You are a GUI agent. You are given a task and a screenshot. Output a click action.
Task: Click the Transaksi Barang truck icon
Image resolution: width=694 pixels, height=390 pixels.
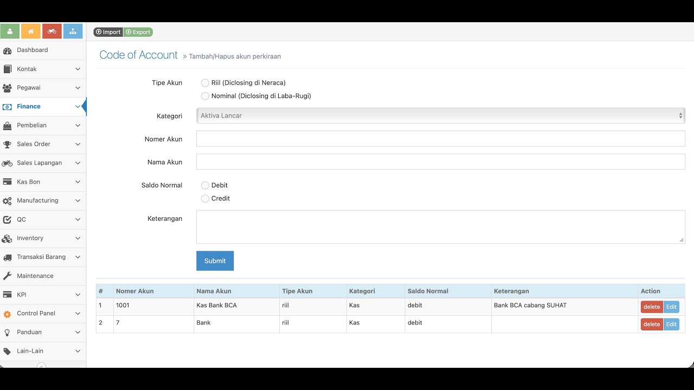[x=7, y=257]
